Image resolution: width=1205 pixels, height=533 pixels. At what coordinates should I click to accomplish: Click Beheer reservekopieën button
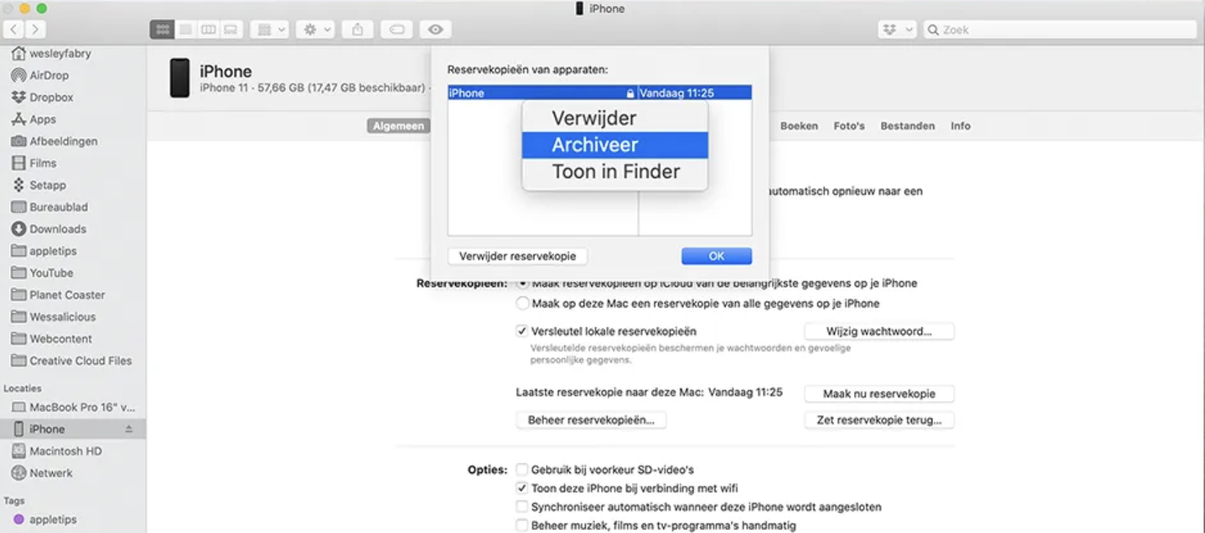click(591, 420)
